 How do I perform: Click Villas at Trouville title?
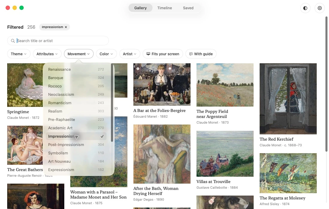click(x=213, y=182)
